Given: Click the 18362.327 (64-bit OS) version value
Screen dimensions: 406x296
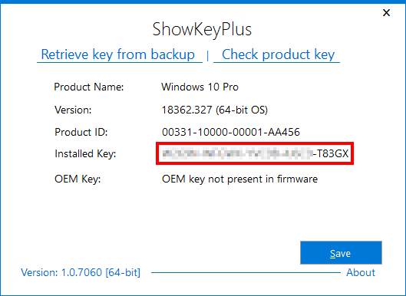Looking at the screenshot, I should [215, 110].
